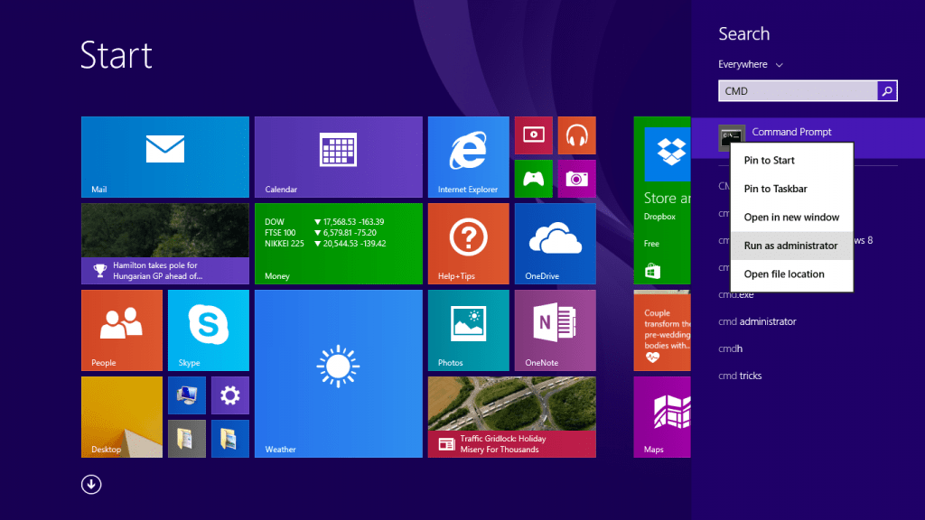Open the Games controller tile
925x520 pixels.
point(533,179)
